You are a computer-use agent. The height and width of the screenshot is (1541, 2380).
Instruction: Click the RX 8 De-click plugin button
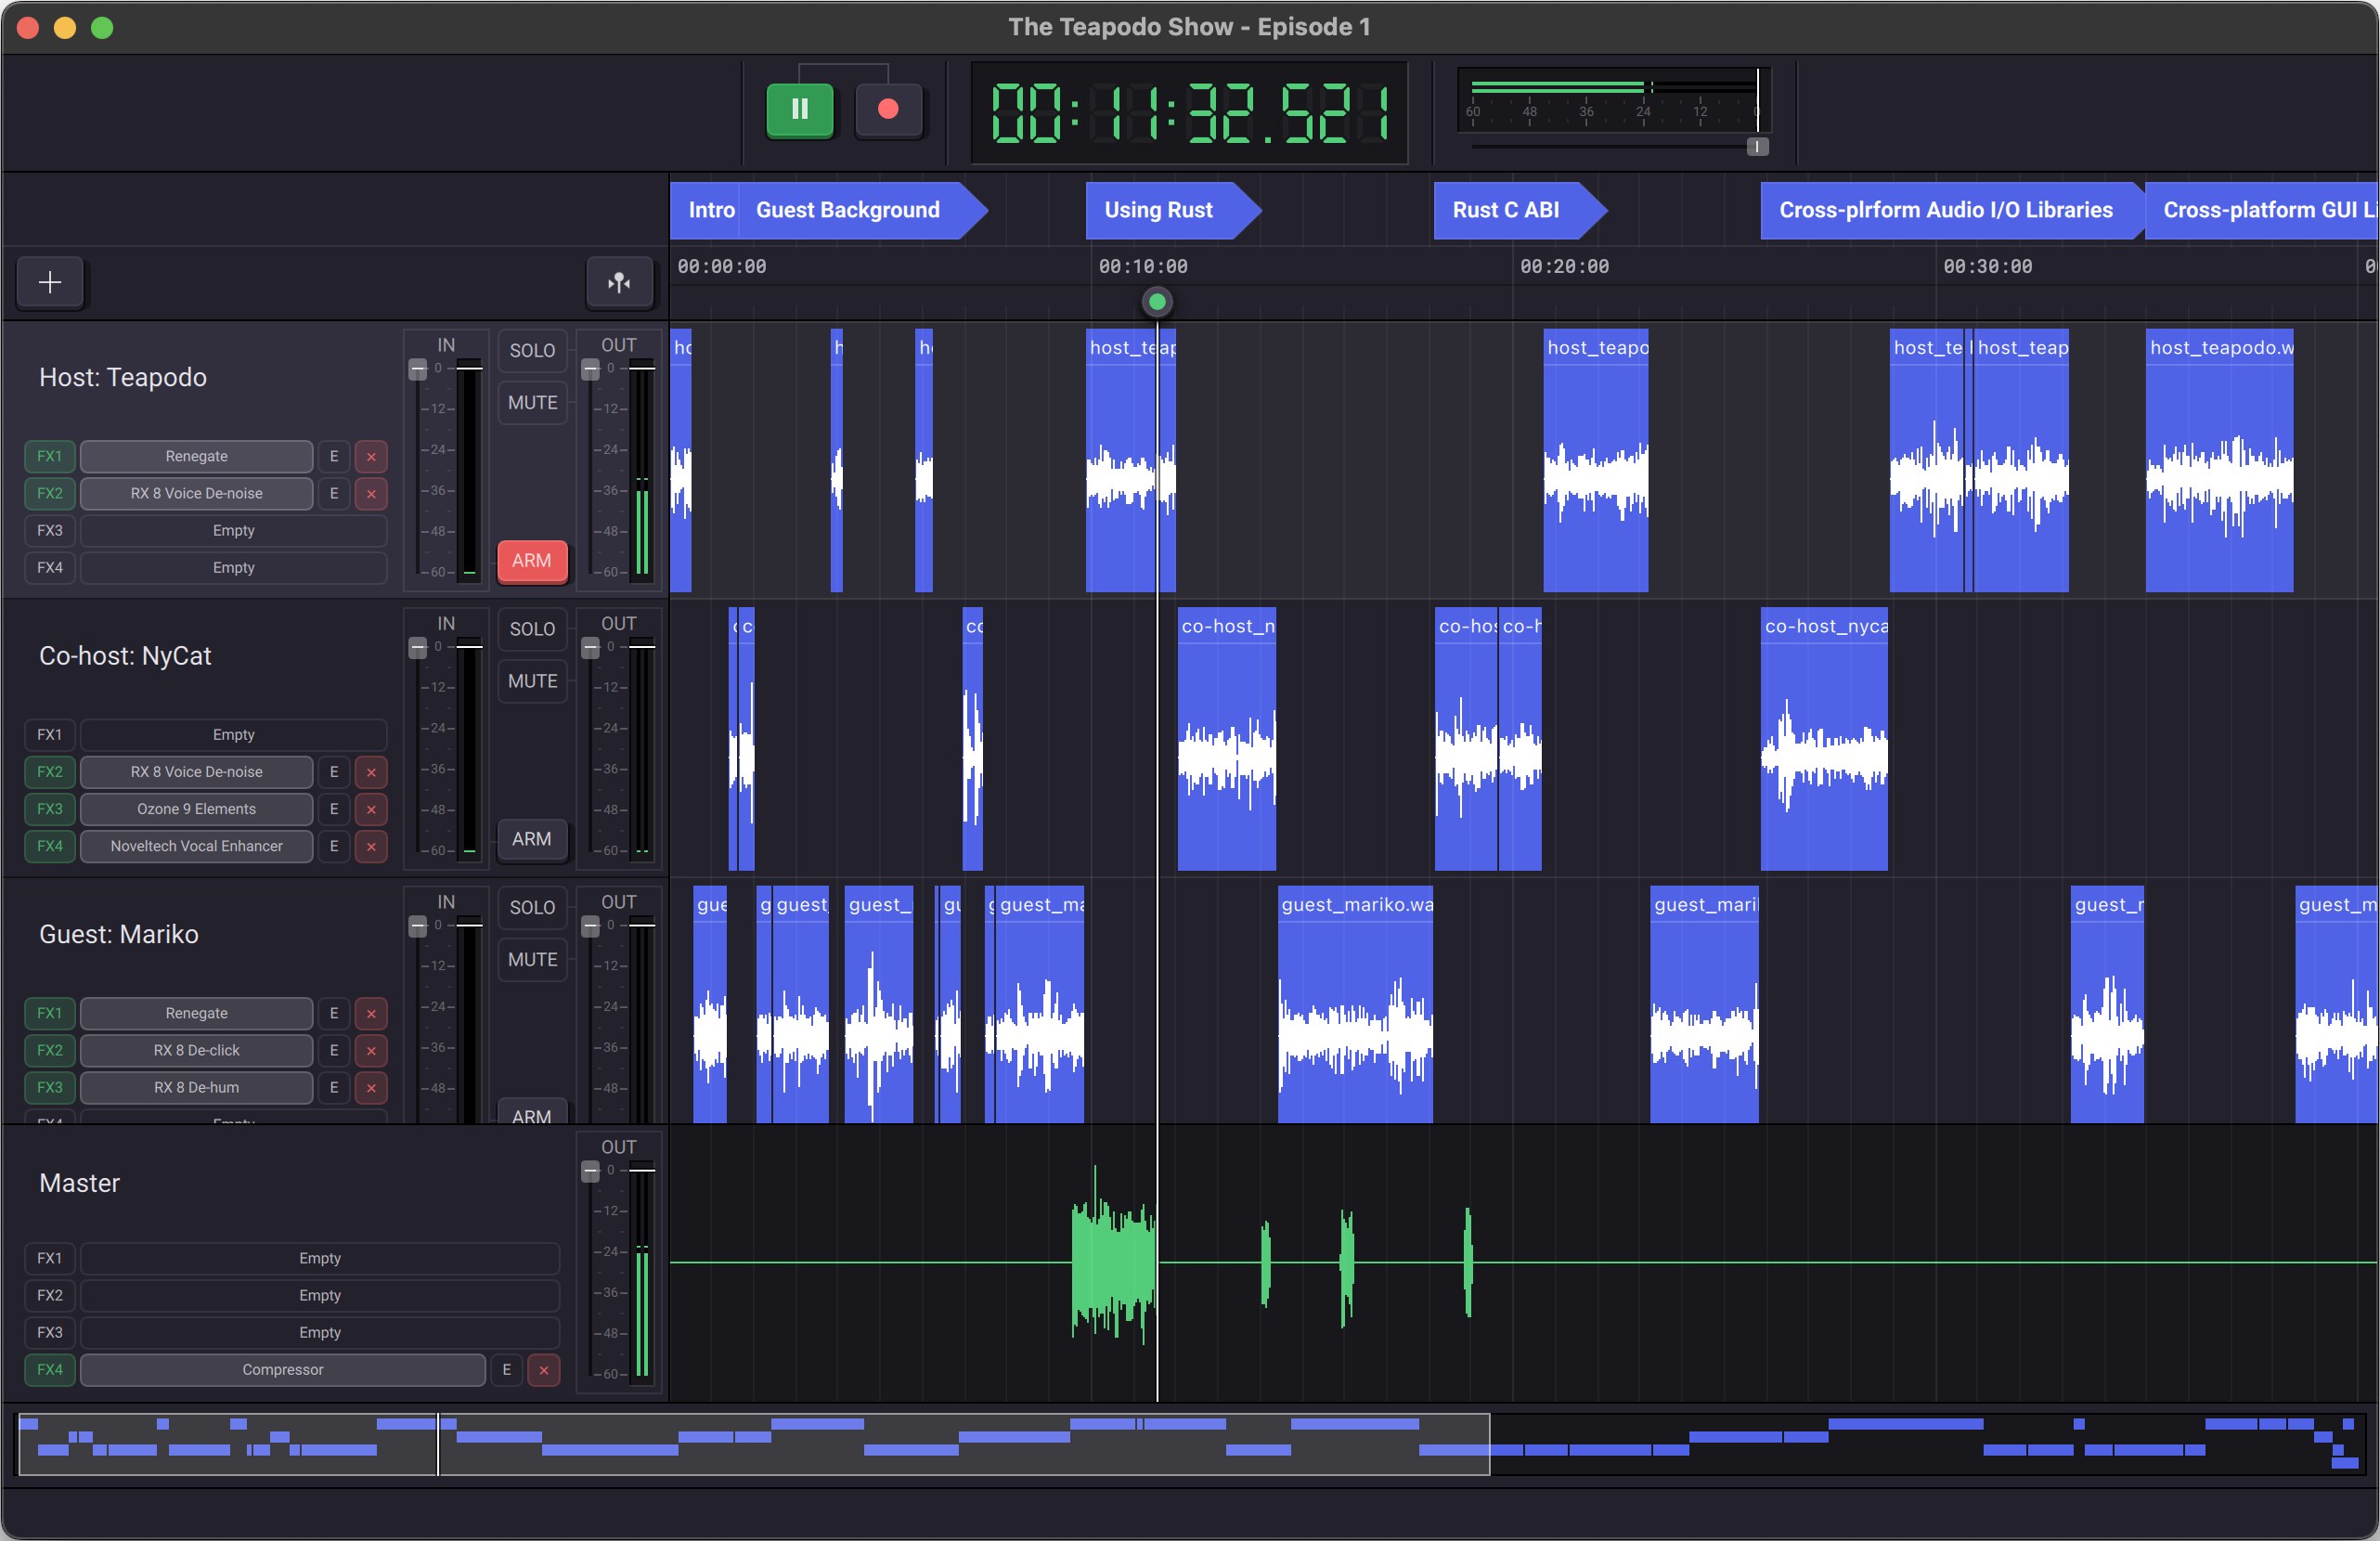(x=196, y=1050)
